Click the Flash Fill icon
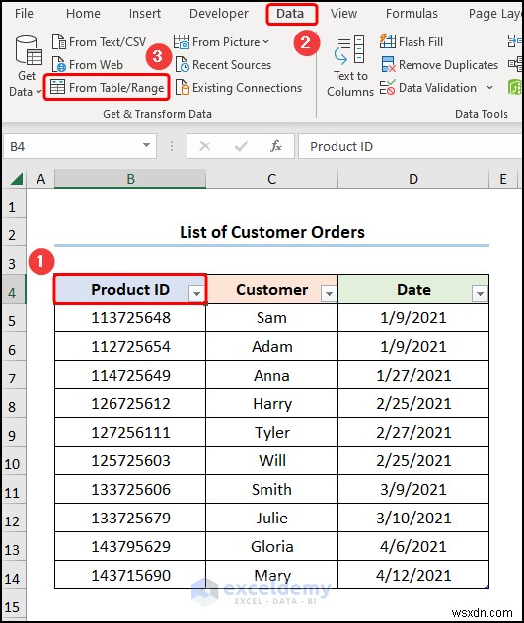This screenshot has height=623, width=524. point(388,41)
